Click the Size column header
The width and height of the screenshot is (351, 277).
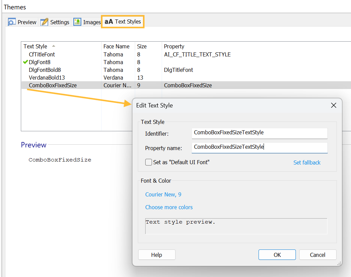click(142, 46)
